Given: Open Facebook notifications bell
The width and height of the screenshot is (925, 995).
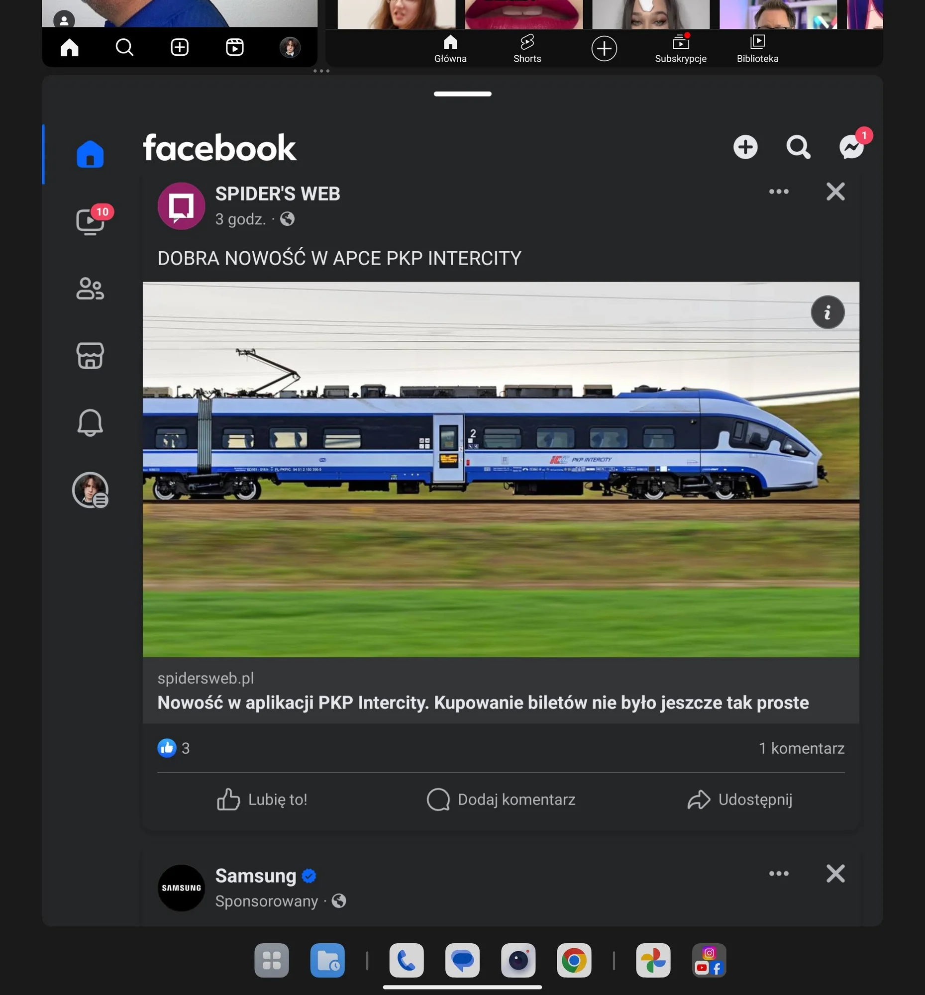Looking at the screenshot, I should 90,422.
